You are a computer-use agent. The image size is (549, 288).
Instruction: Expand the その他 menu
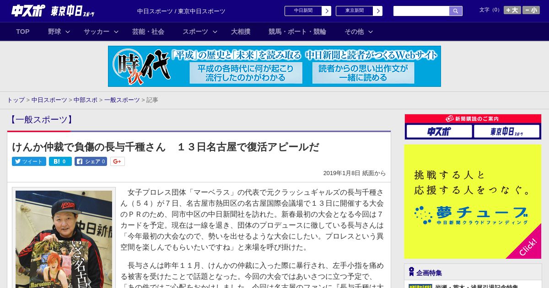tap(359, 32)
